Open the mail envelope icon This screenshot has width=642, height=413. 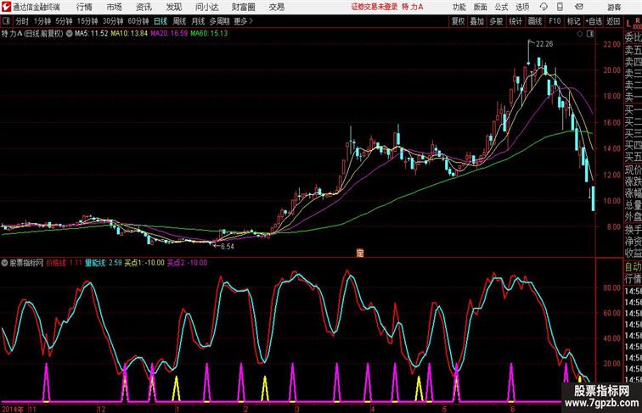tap(578, 7)
